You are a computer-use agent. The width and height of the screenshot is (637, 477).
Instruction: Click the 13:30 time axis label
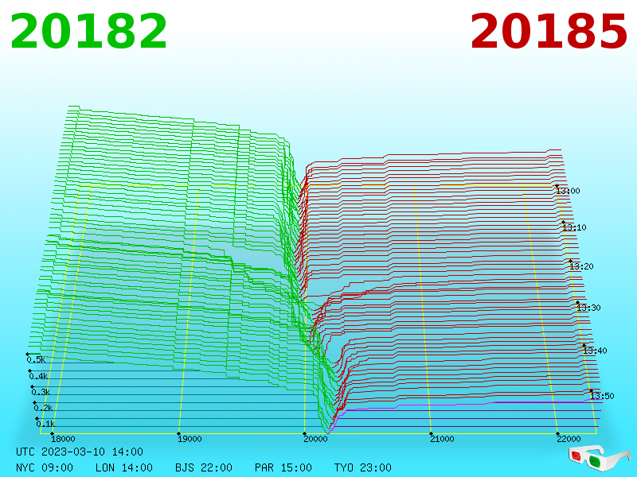click(x=588, y=308)
